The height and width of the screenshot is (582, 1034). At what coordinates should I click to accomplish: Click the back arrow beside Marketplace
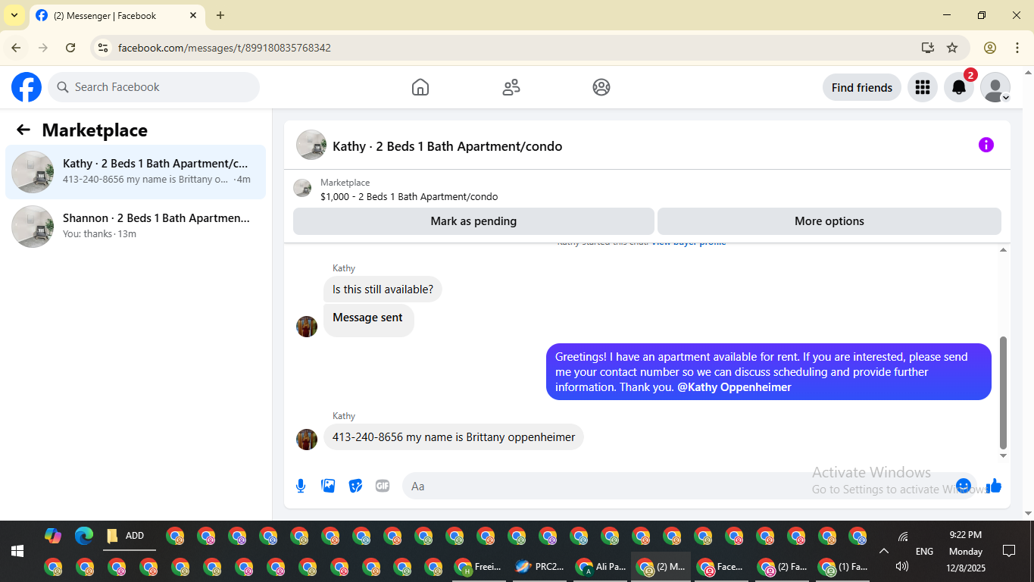click(23, 130)
